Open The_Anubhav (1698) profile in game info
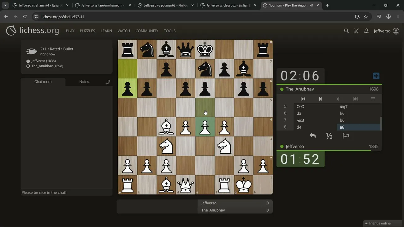 pyautogui.click(x=47, y=66)
